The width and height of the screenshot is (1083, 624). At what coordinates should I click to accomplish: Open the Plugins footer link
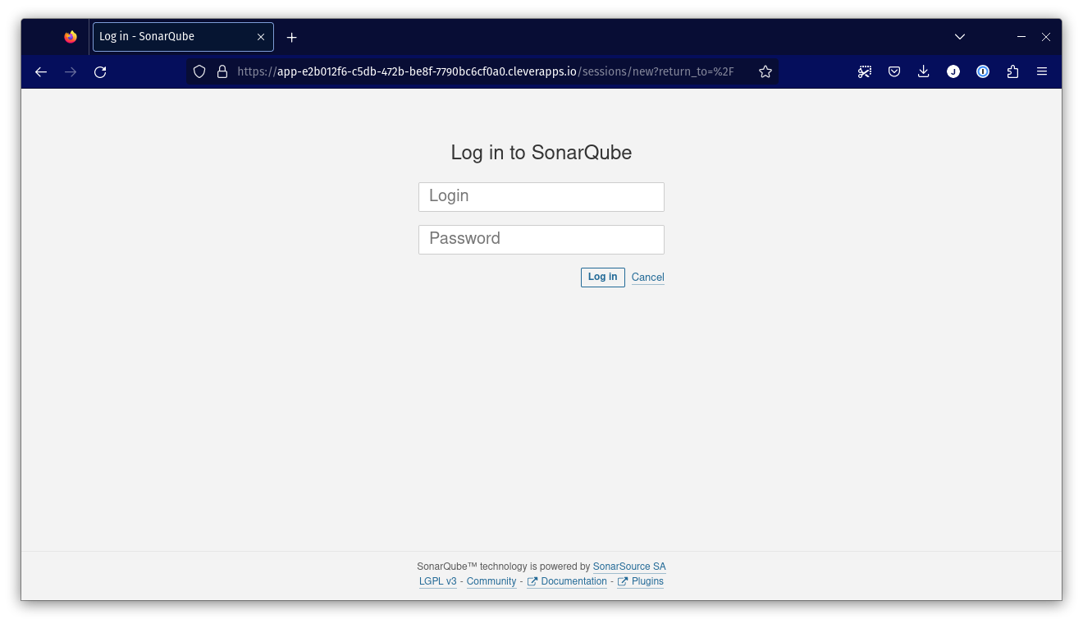[x=641, y=581]
